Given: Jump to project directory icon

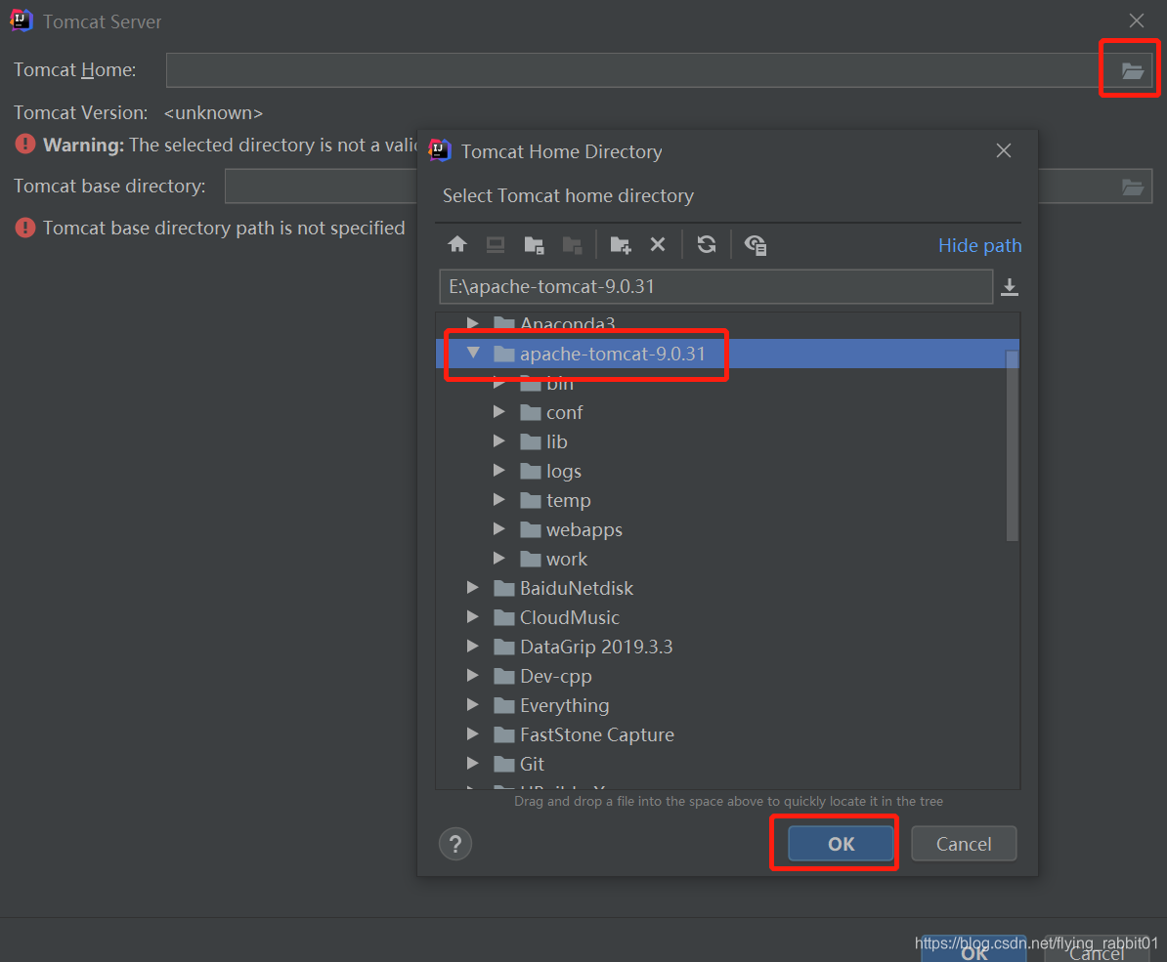Looking at the screenshot, I should (x=534, y=244).
